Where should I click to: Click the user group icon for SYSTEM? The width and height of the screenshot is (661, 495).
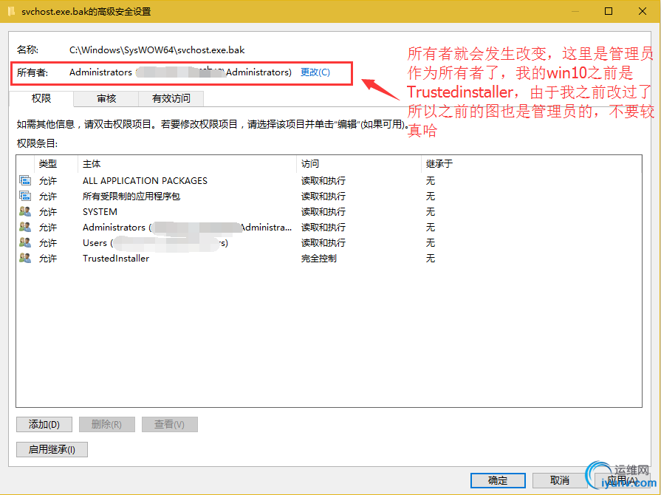coord(25,211)
